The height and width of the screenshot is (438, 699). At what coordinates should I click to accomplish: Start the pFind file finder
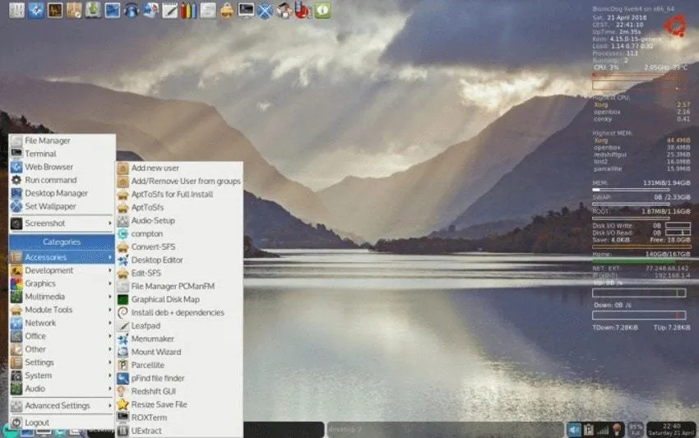[x=157, y=378]
